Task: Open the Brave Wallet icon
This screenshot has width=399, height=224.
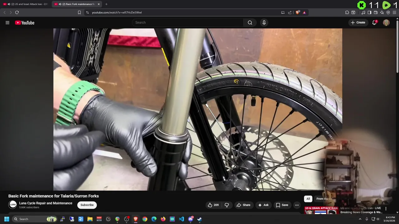Action: [376, 12]
